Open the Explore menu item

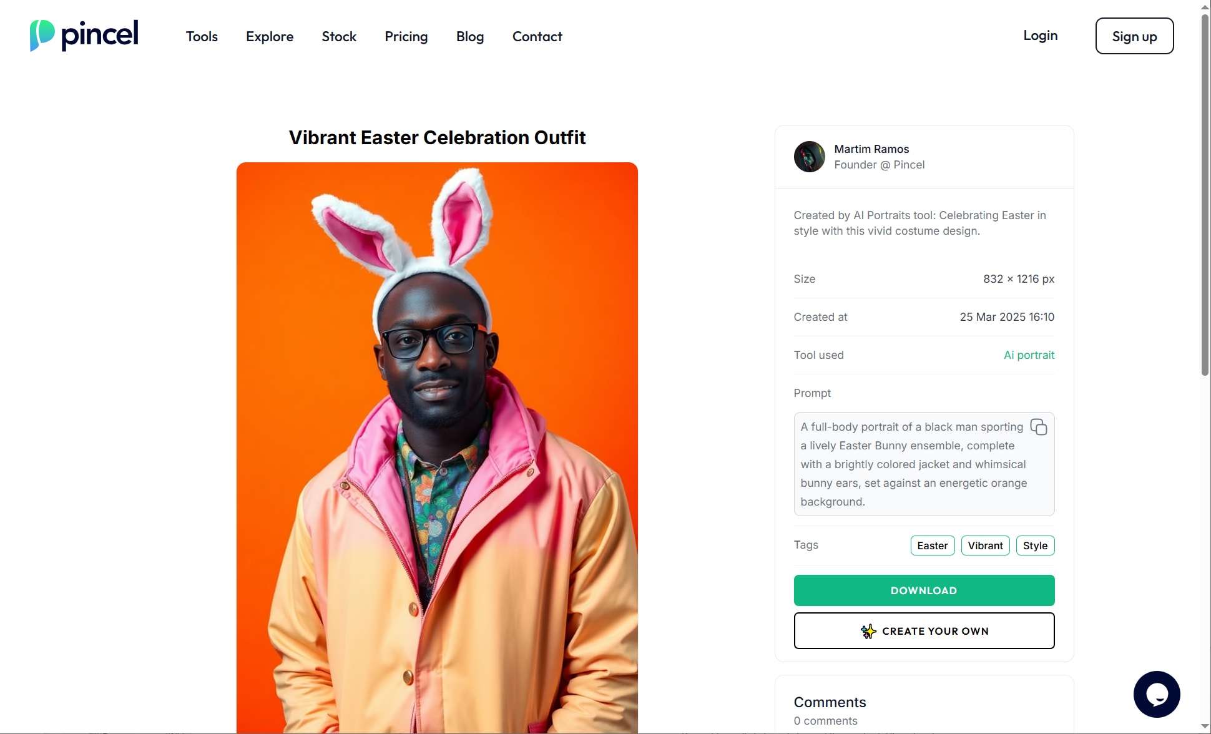[x=270, y=36]
